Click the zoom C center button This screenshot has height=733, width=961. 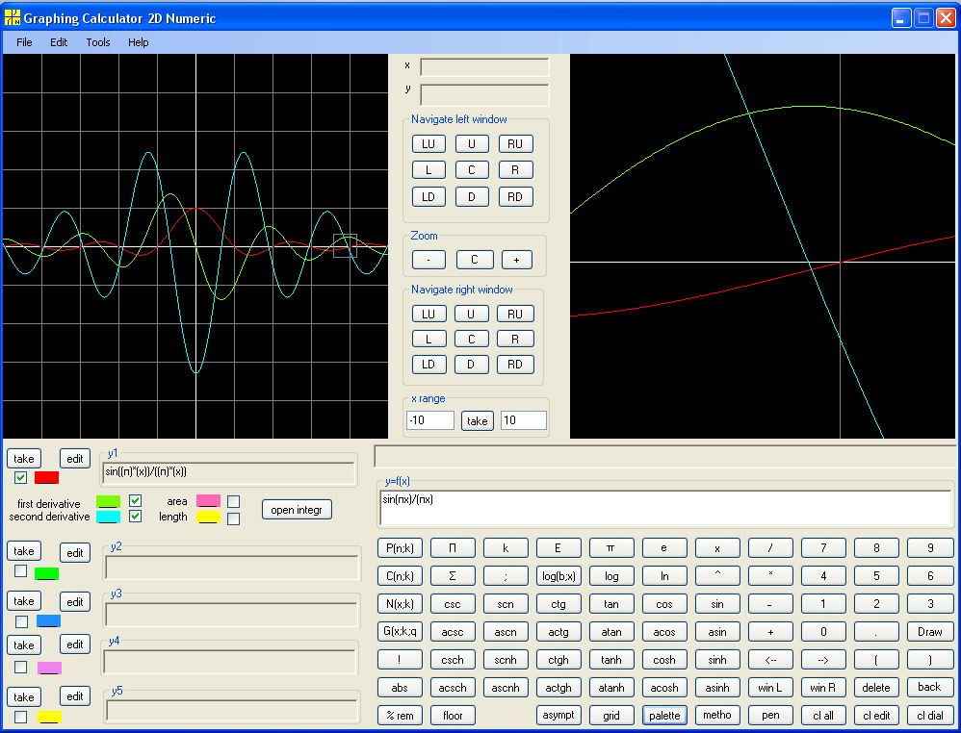coord(475,260)
